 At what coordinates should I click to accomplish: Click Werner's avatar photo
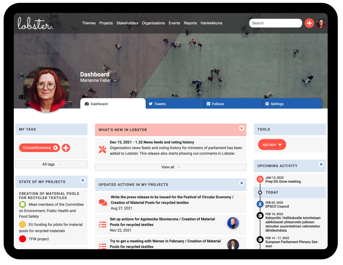coord(233,244)
